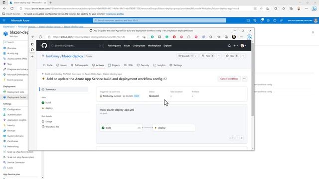Viewport: 319px width, 179px height.
Task: Open Bing chat icon in GitHub popup window
Action: [x=249, y=37]
